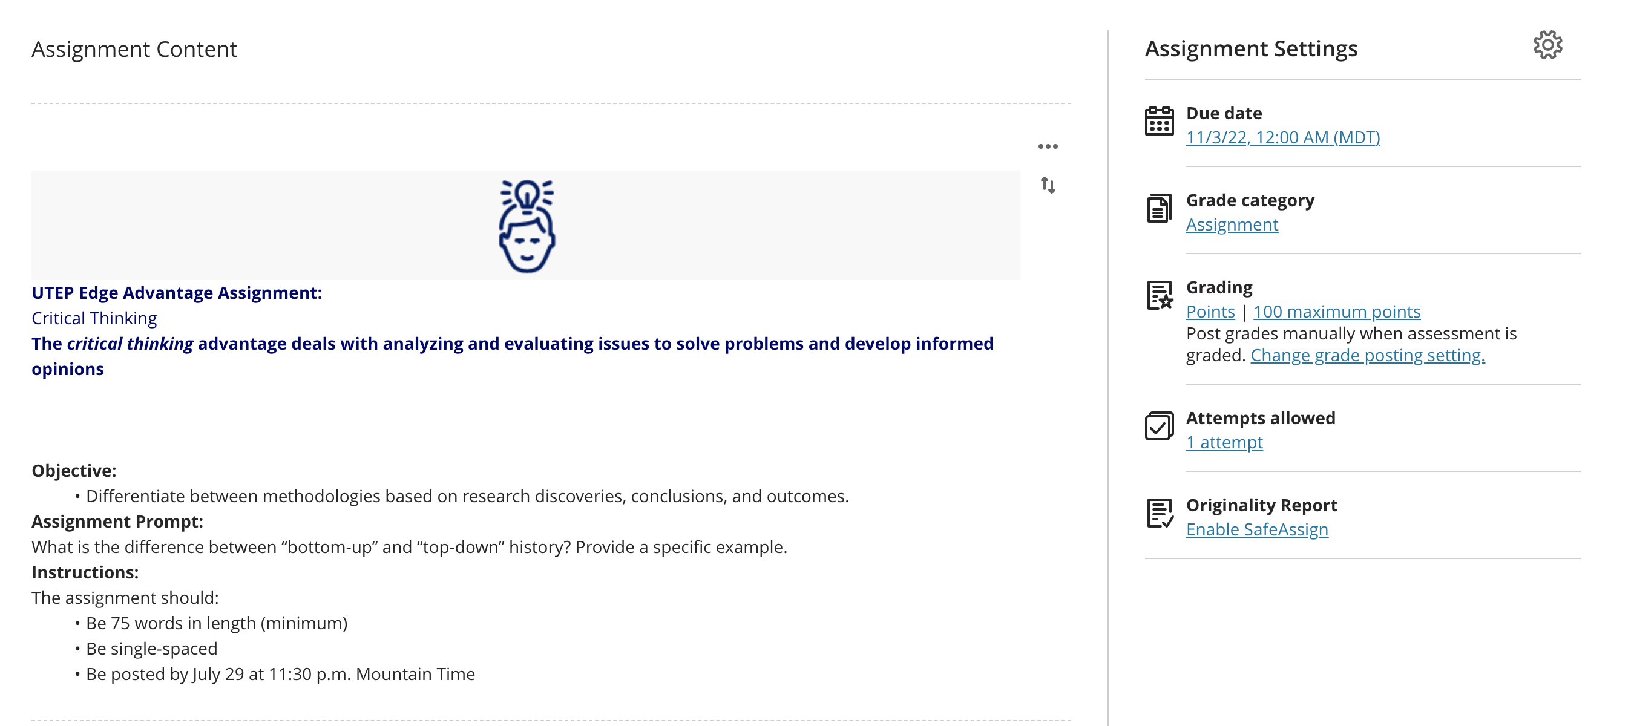Click the Assignment Prompt question text
The height and width of the screenshot is (726, 1634).
[x=409, y=547]
